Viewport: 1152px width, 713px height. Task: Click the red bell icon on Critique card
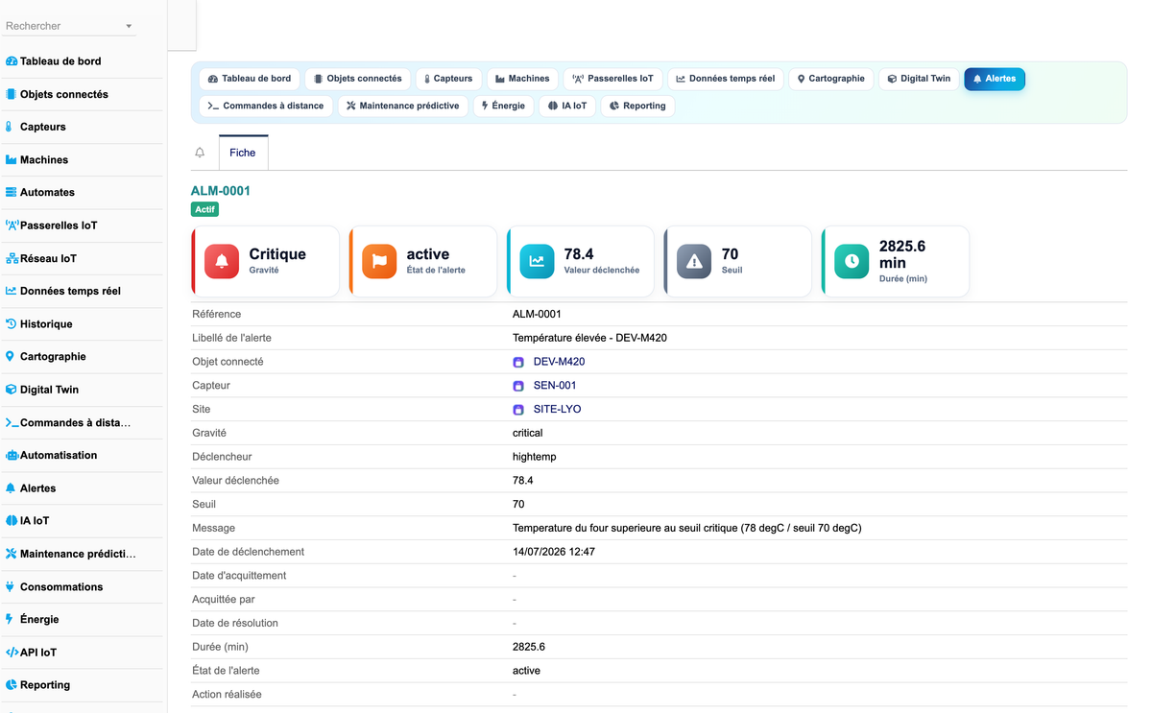(222, 261)
